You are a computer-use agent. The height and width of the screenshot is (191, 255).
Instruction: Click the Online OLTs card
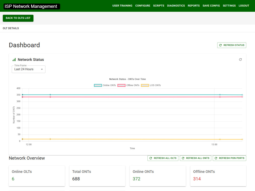click(37, 176)
